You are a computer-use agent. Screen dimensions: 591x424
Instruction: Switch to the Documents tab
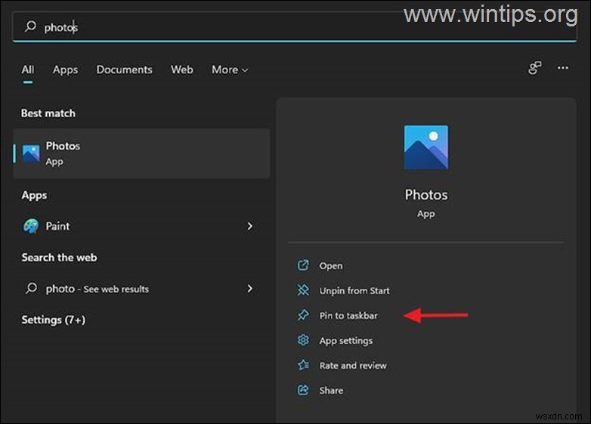click(125, 70)
